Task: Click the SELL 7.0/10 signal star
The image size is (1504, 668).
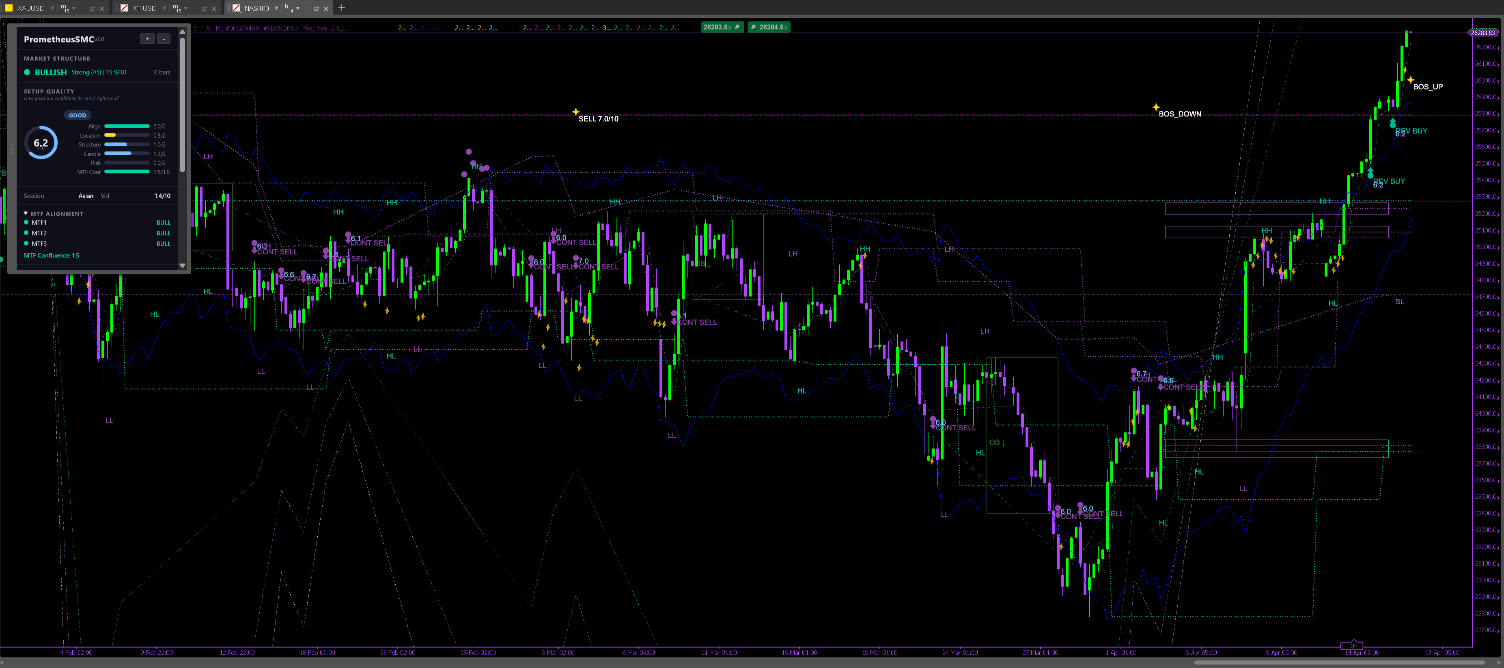Action: tap(576, 112)
